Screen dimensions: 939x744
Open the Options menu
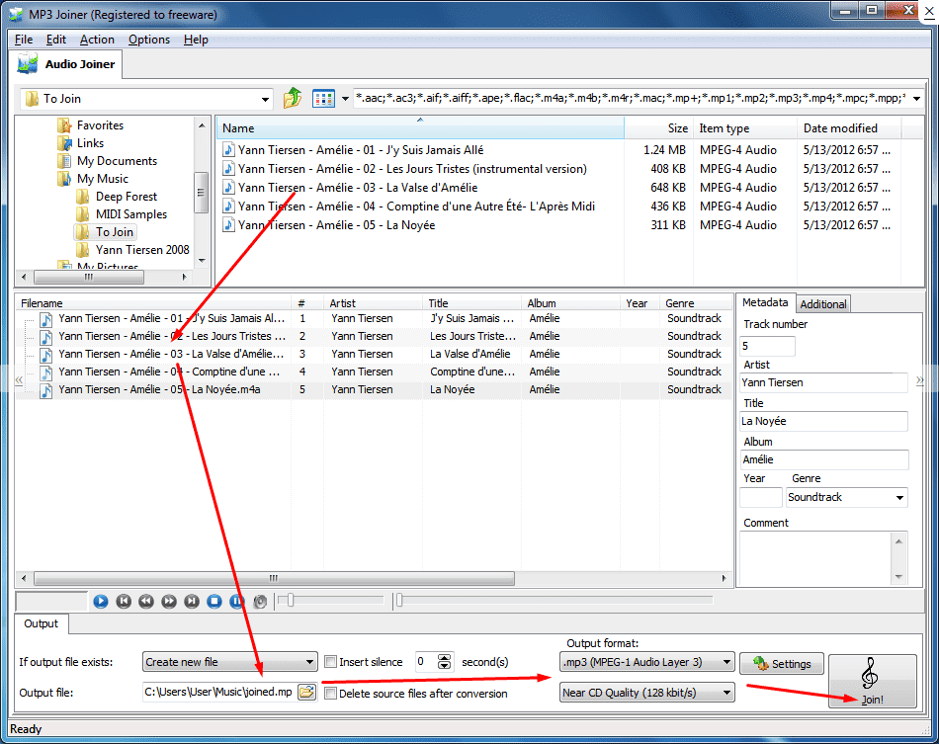tap(149, 40)
